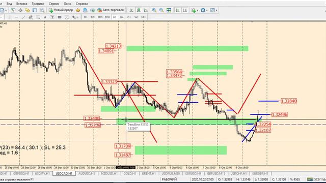
Task: Switch chart to line chart mode
Action: point(146,10)
